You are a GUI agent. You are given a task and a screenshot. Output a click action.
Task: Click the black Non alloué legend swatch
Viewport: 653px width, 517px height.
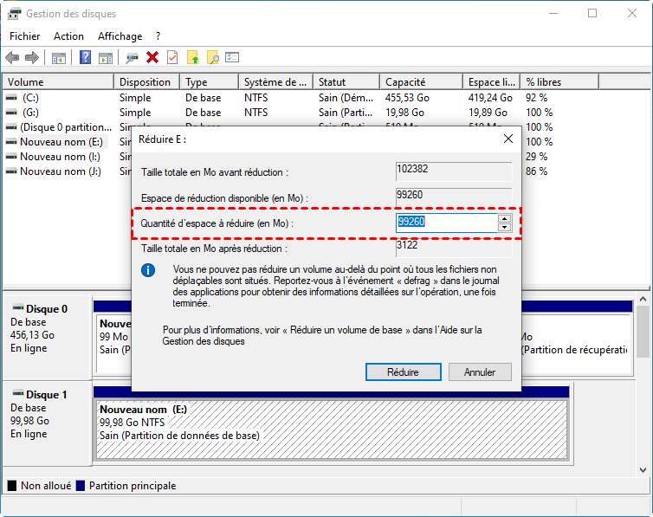tap(12, 485)
